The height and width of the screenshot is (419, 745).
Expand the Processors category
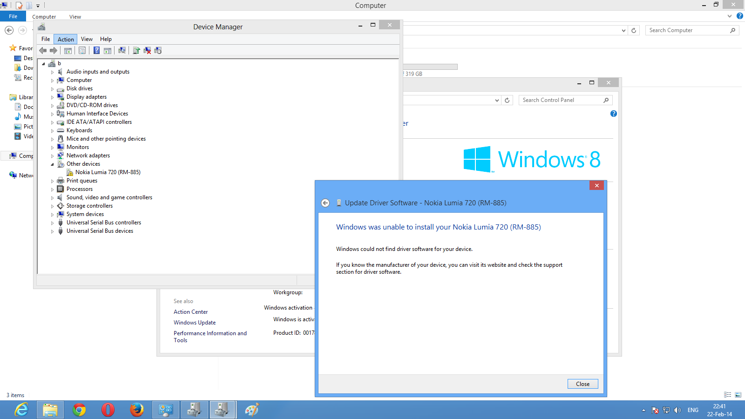(x=53, y=189)
